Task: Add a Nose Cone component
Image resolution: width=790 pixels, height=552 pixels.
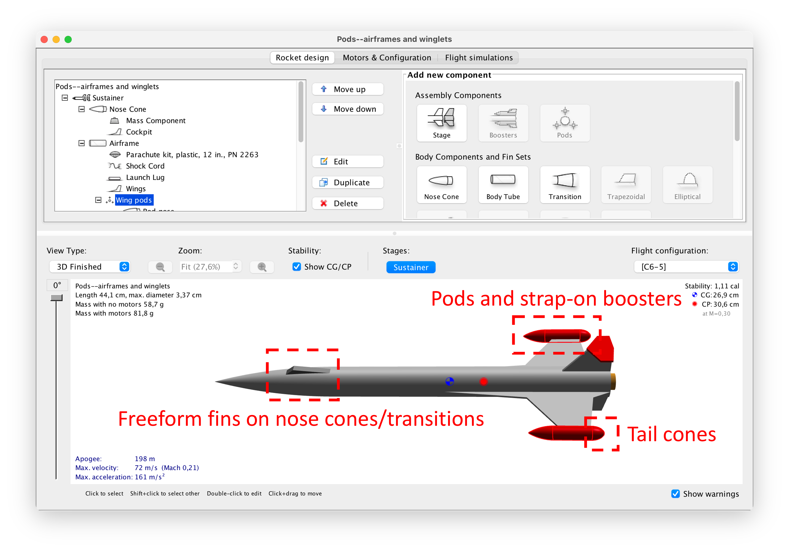Action: 441,185
